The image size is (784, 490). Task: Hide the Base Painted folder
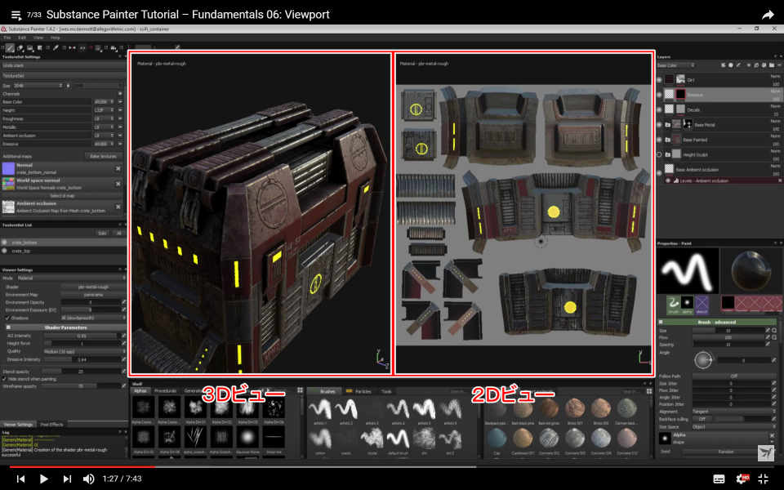coord(659,140)
